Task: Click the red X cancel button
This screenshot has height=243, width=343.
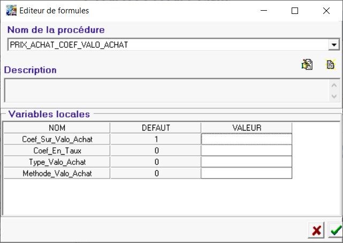Action: tap(317, 230)
